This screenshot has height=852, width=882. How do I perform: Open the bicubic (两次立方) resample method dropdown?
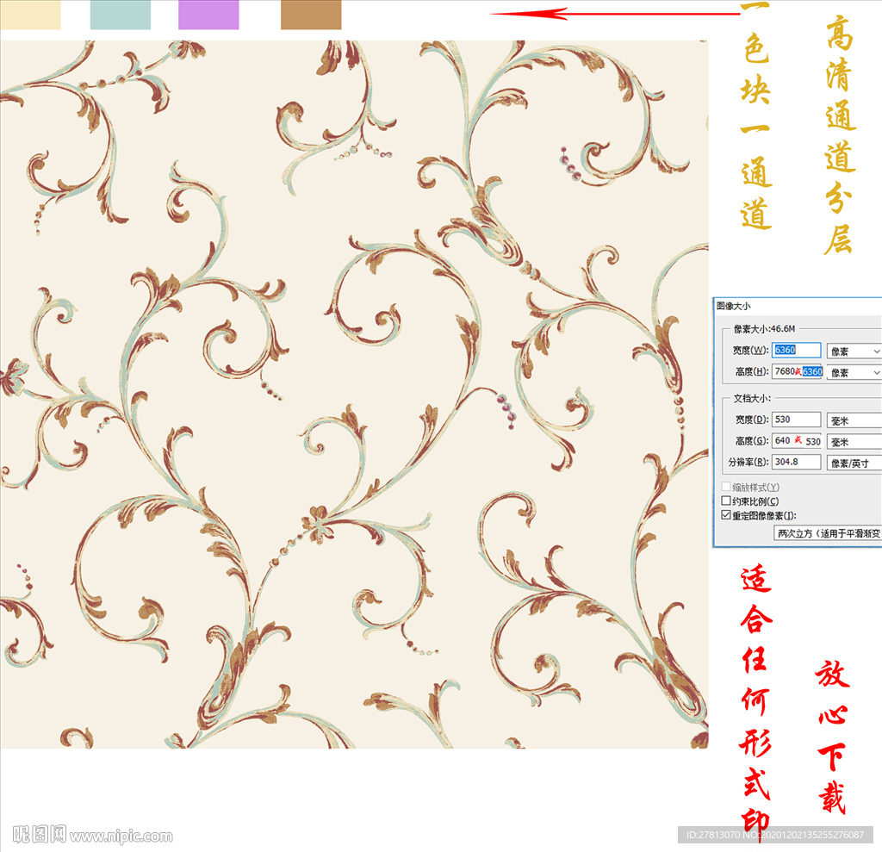(x=828, y=533)
